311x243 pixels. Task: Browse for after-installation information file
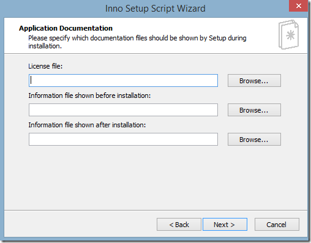(254, 140)
